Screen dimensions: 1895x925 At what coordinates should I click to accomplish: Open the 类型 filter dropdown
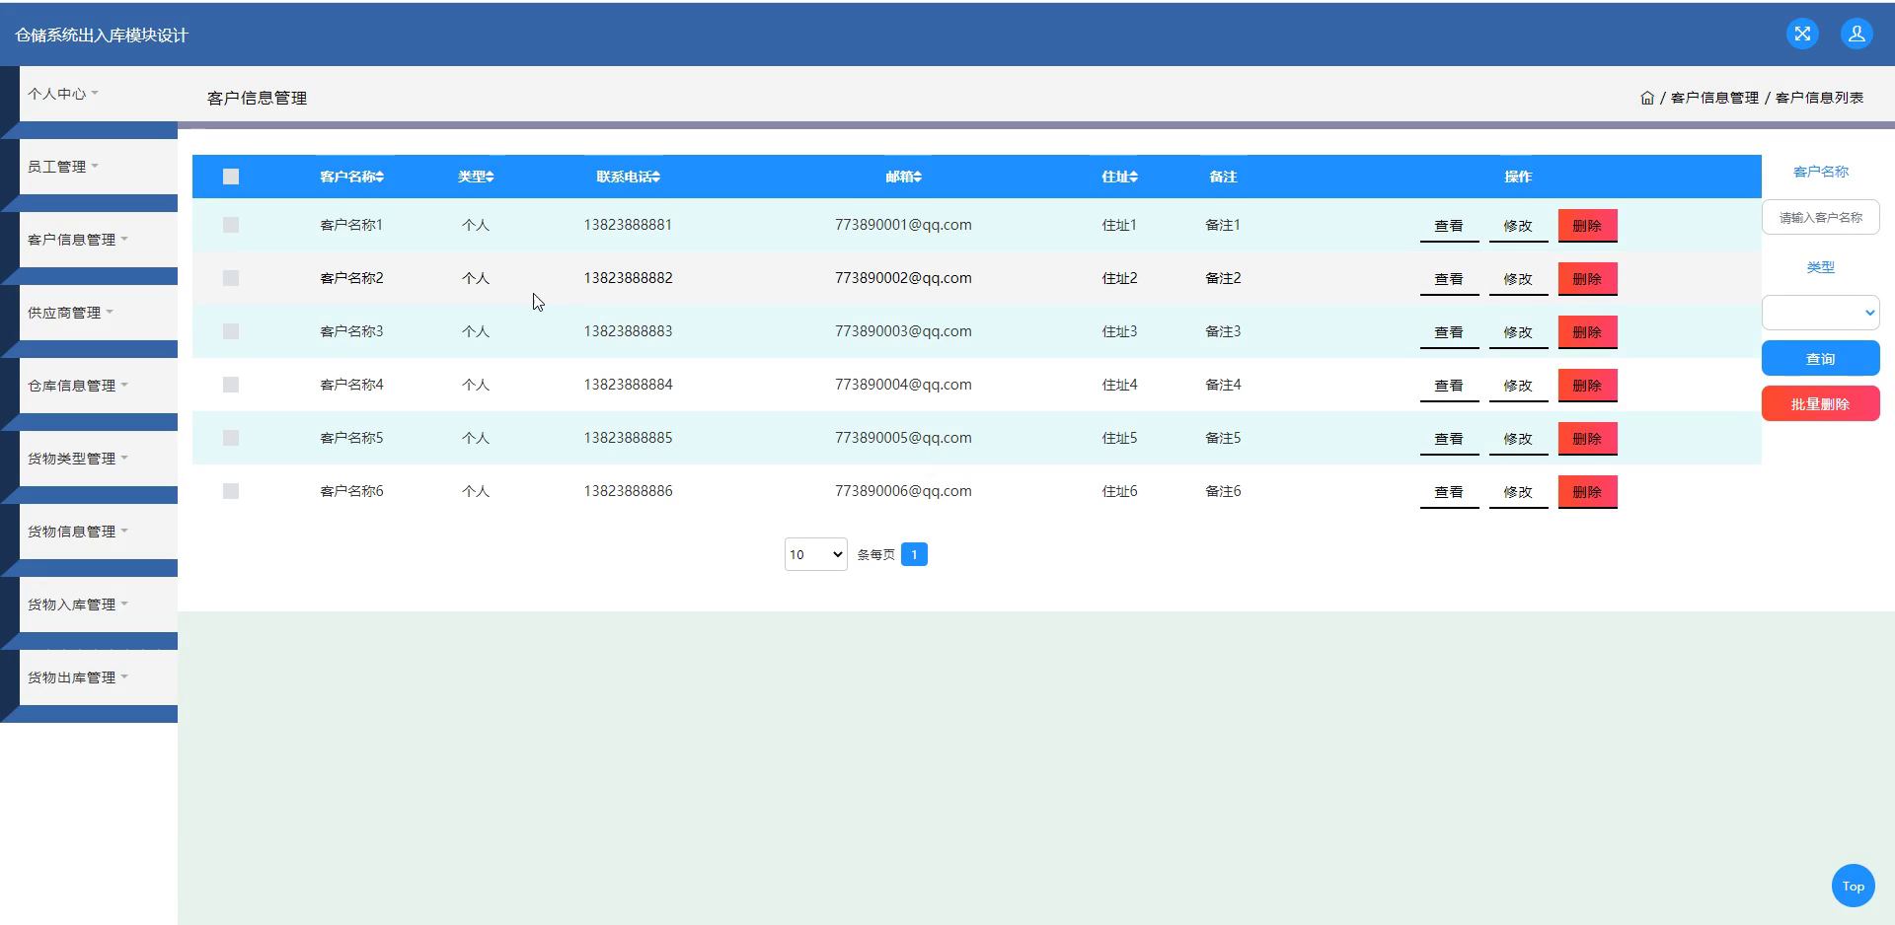[x=1820, y=313]
